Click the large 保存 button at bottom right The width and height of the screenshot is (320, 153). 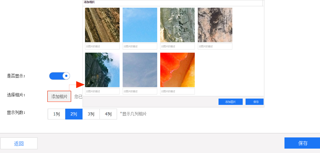point(302,143)
